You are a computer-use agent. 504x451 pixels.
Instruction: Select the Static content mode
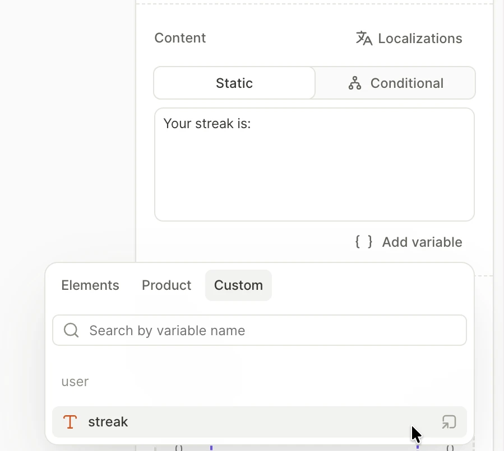pyautogui.click(x=234, y=83)
